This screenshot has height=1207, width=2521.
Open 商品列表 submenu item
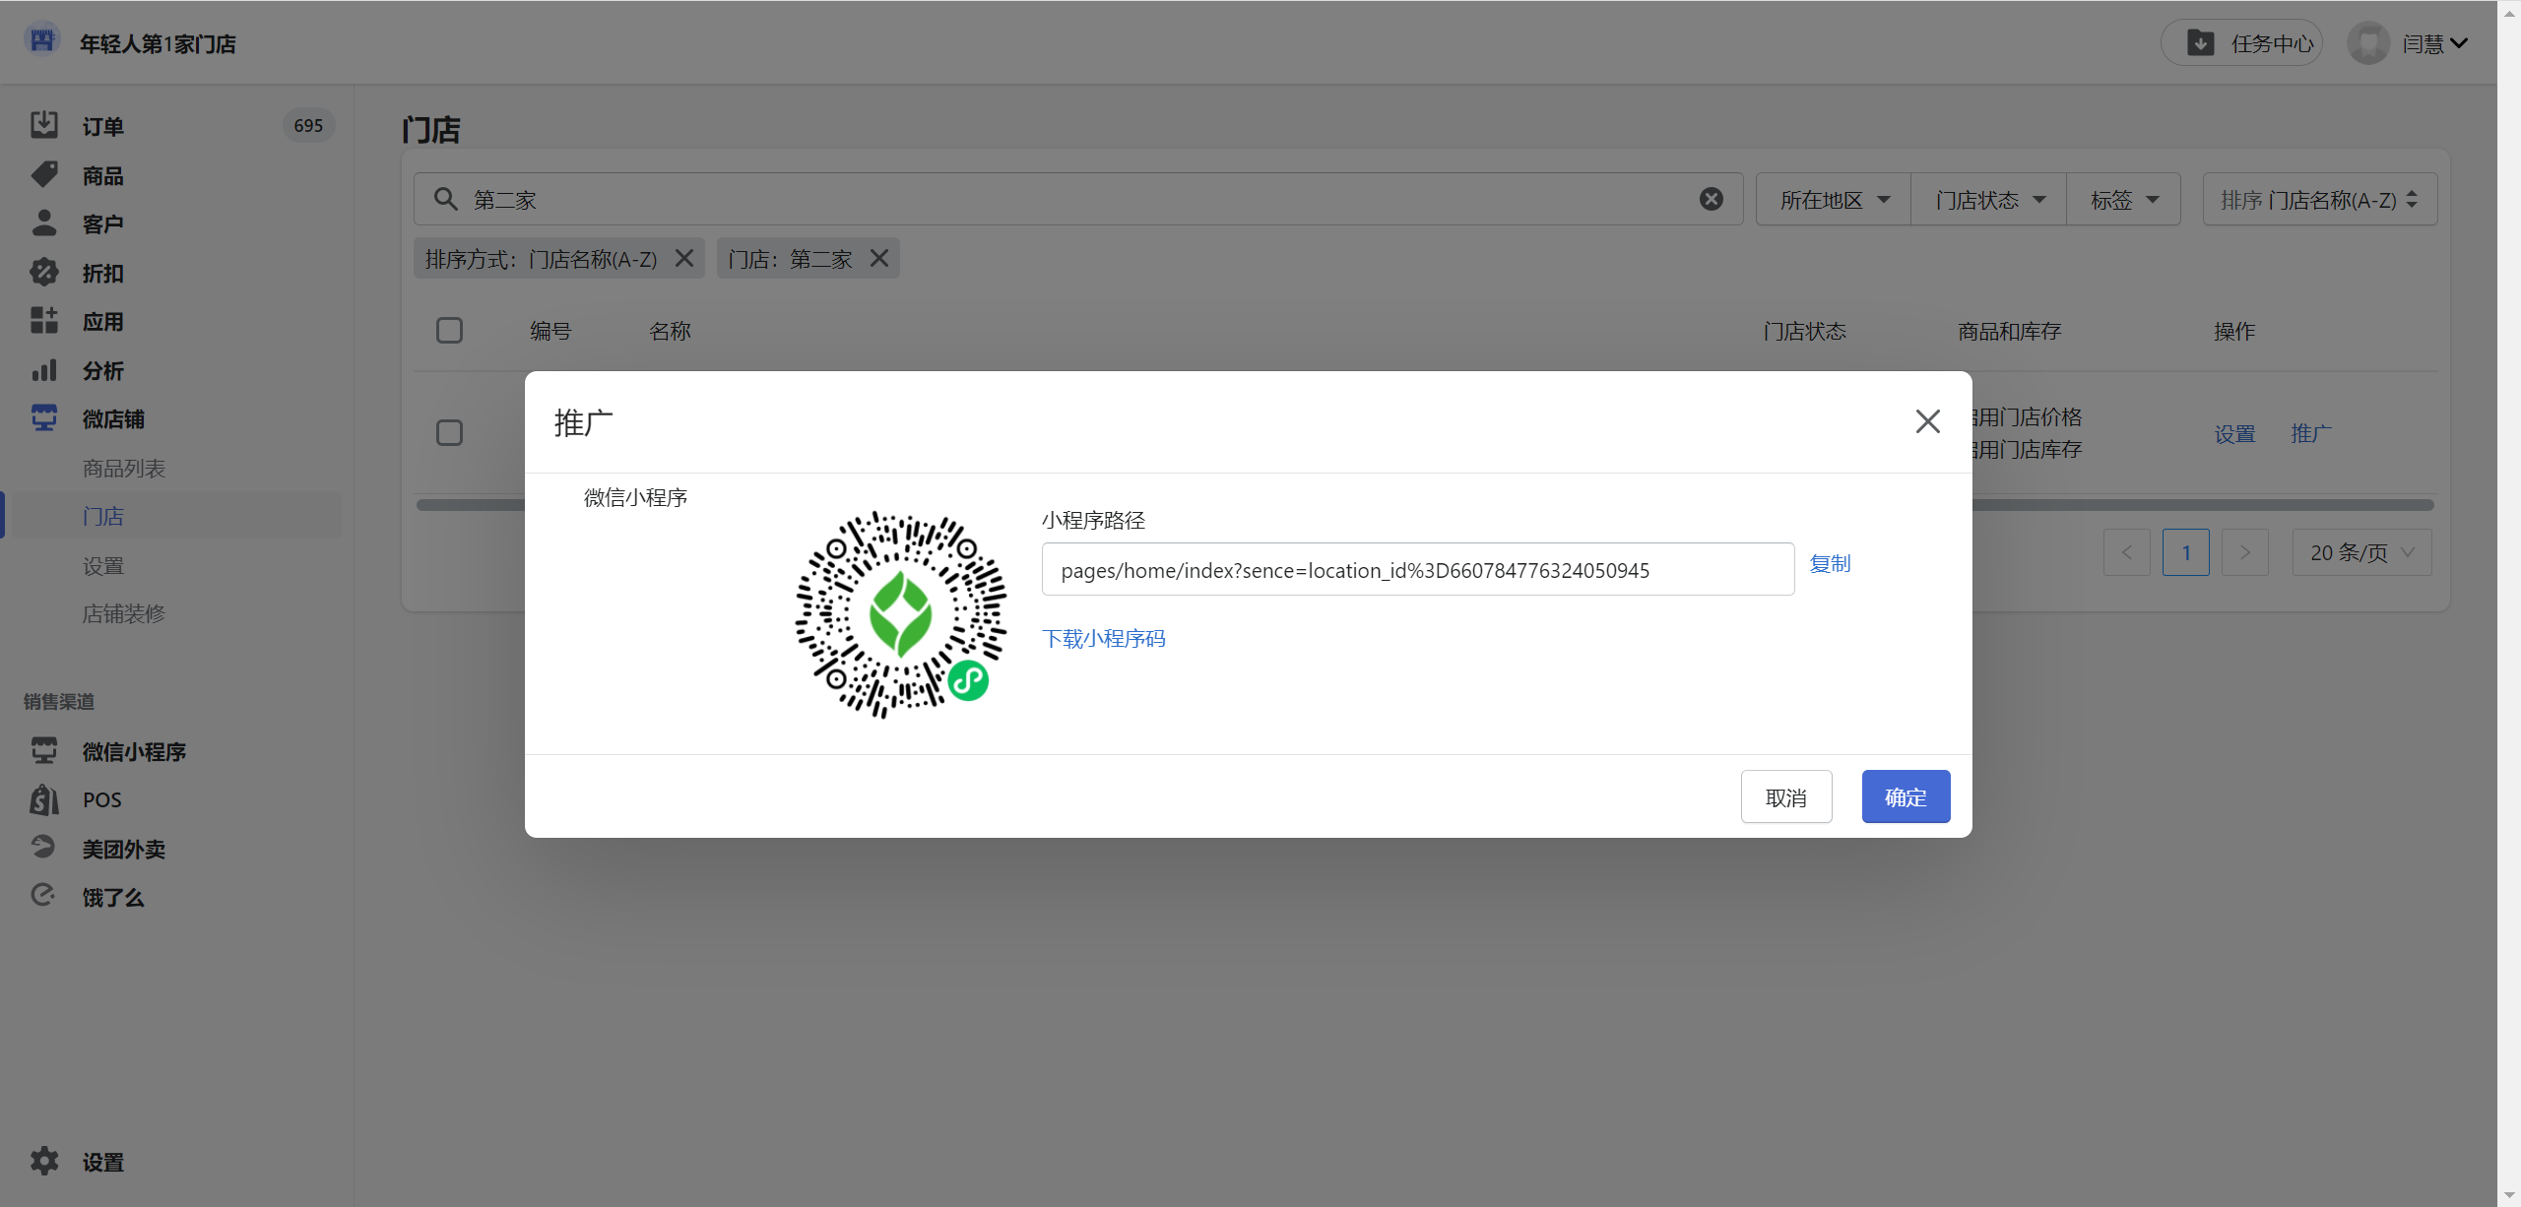pyautogui.click(x=123, y=469)
